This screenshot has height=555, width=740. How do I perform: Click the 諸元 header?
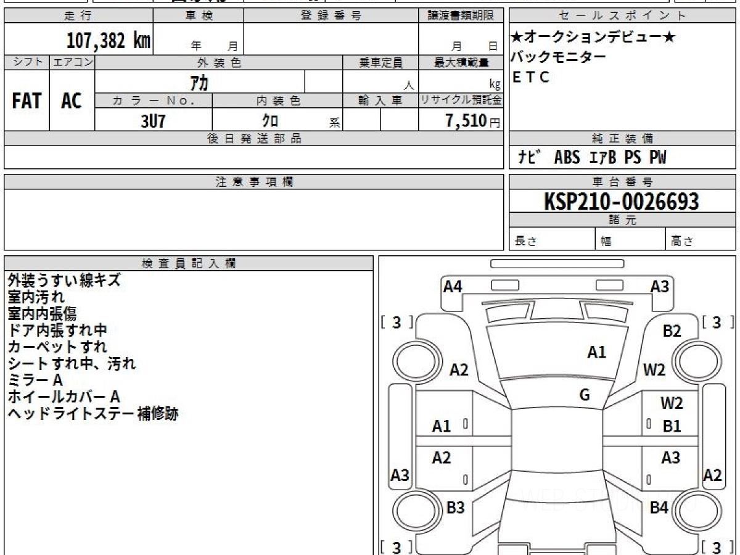tap(622, 220)
